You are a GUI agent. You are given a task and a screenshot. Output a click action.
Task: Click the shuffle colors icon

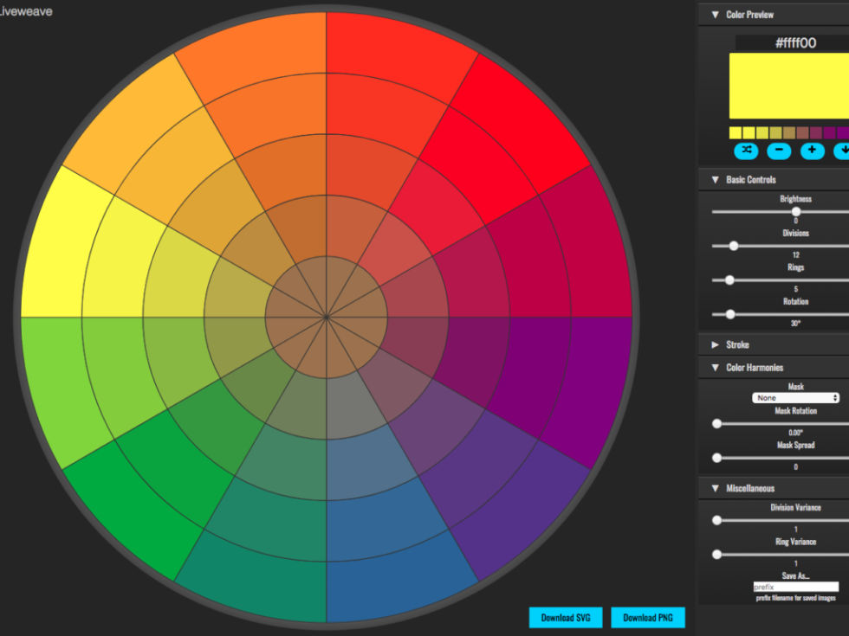click(x=747, y=151)
